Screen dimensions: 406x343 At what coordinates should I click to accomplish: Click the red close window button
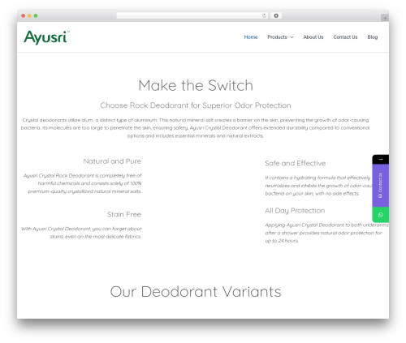coord(24,15)
